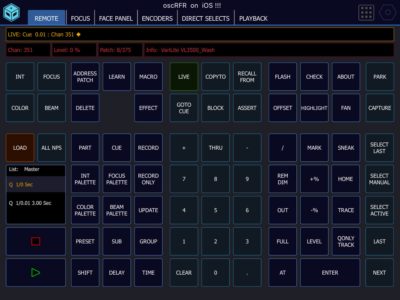Open the grid keypad icon
The image size is (400, 300).
[366, 12]
